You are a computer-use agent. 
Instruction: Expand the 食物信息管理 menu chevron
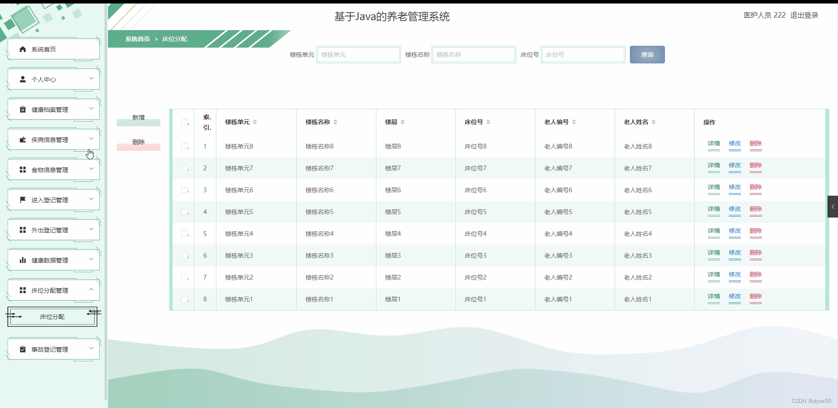click(91, 169)
